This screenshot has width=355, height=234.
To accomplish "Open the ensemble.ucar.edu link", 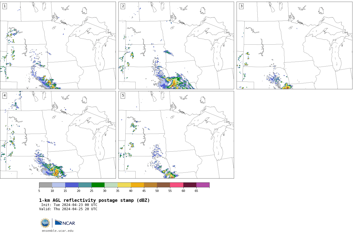I will pyautogui.click(x=58, y=231).
